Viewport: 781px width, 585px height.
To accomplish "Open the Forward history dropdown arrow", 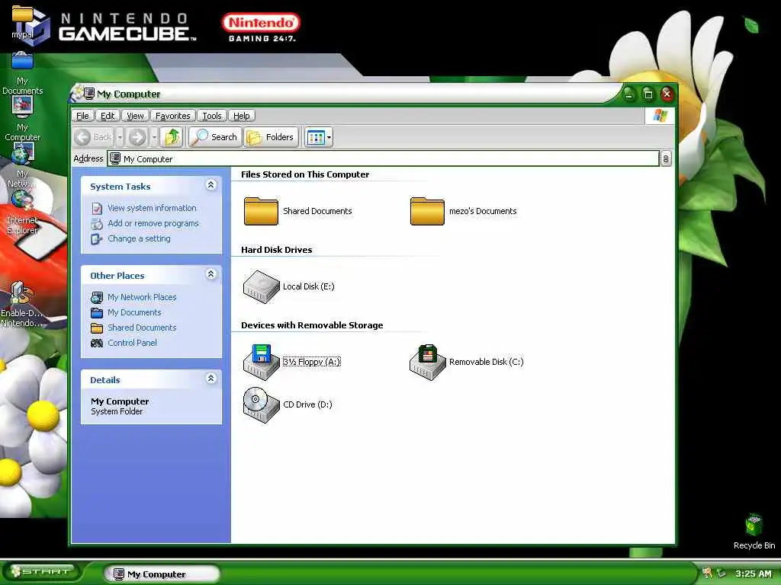I will coord(154,137).
